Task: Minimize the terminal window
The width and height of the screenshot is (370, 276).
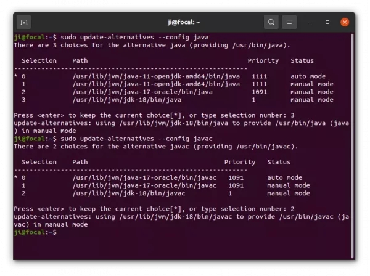Action: click(x=312, y=22)
